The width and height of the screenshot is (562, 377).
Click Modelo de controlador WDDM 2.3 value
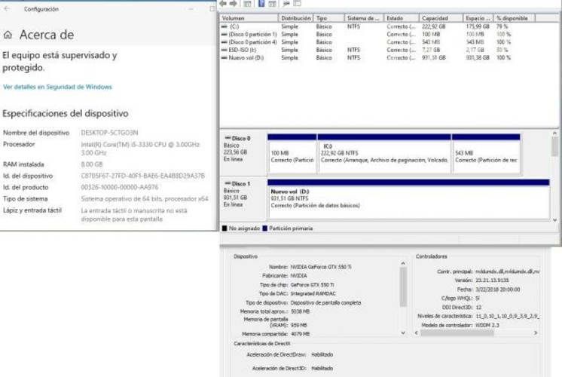point(487,325)
